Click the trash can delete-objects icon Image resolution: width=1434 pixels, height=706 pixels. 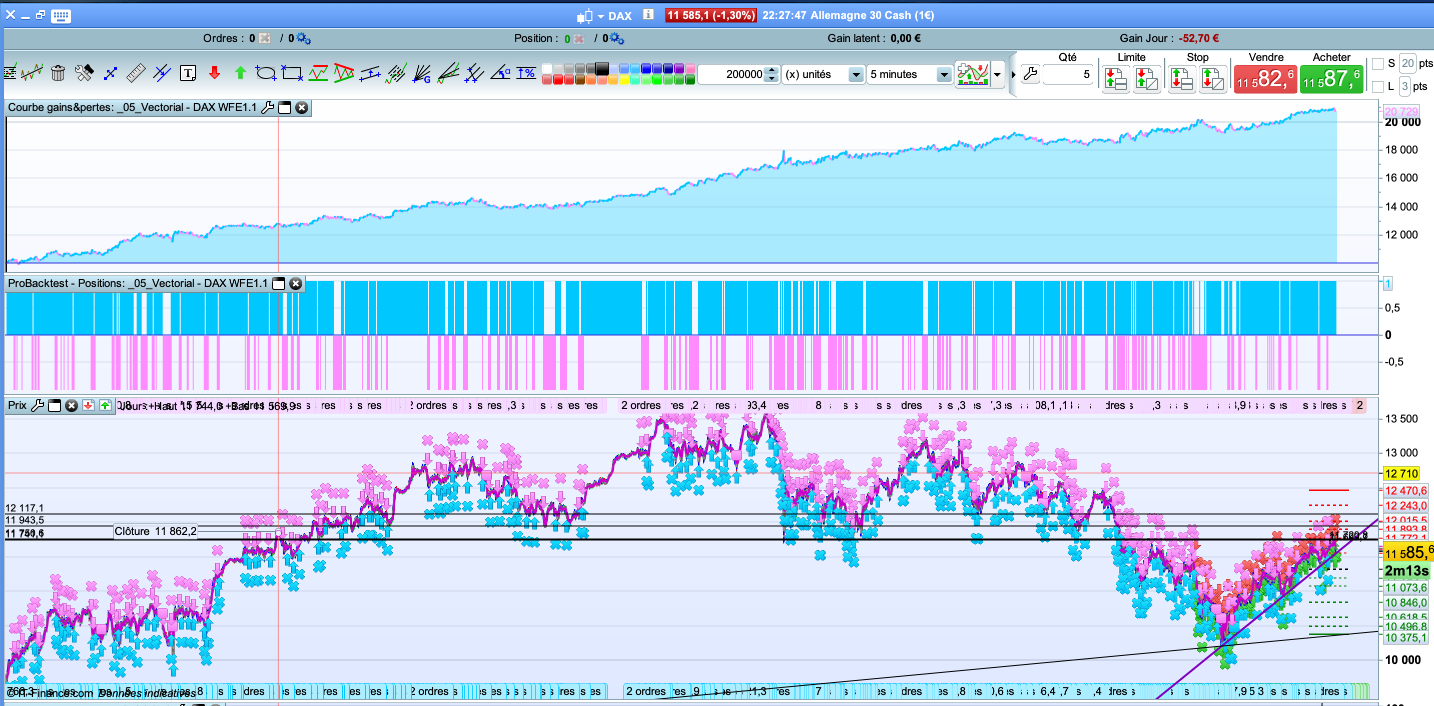pyautogui.click(x=58, y=73)
